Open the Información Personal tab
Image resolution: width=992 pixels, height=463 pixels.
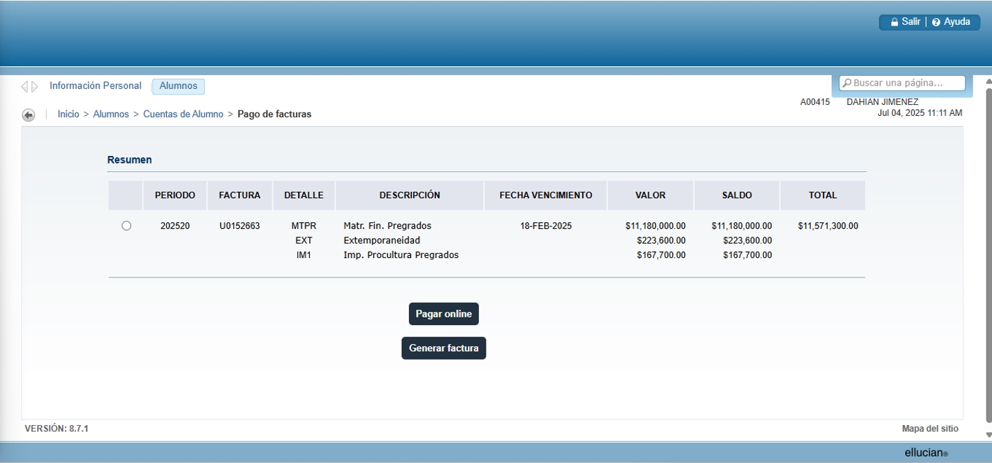pyautogui.click(x=95, y=86)
